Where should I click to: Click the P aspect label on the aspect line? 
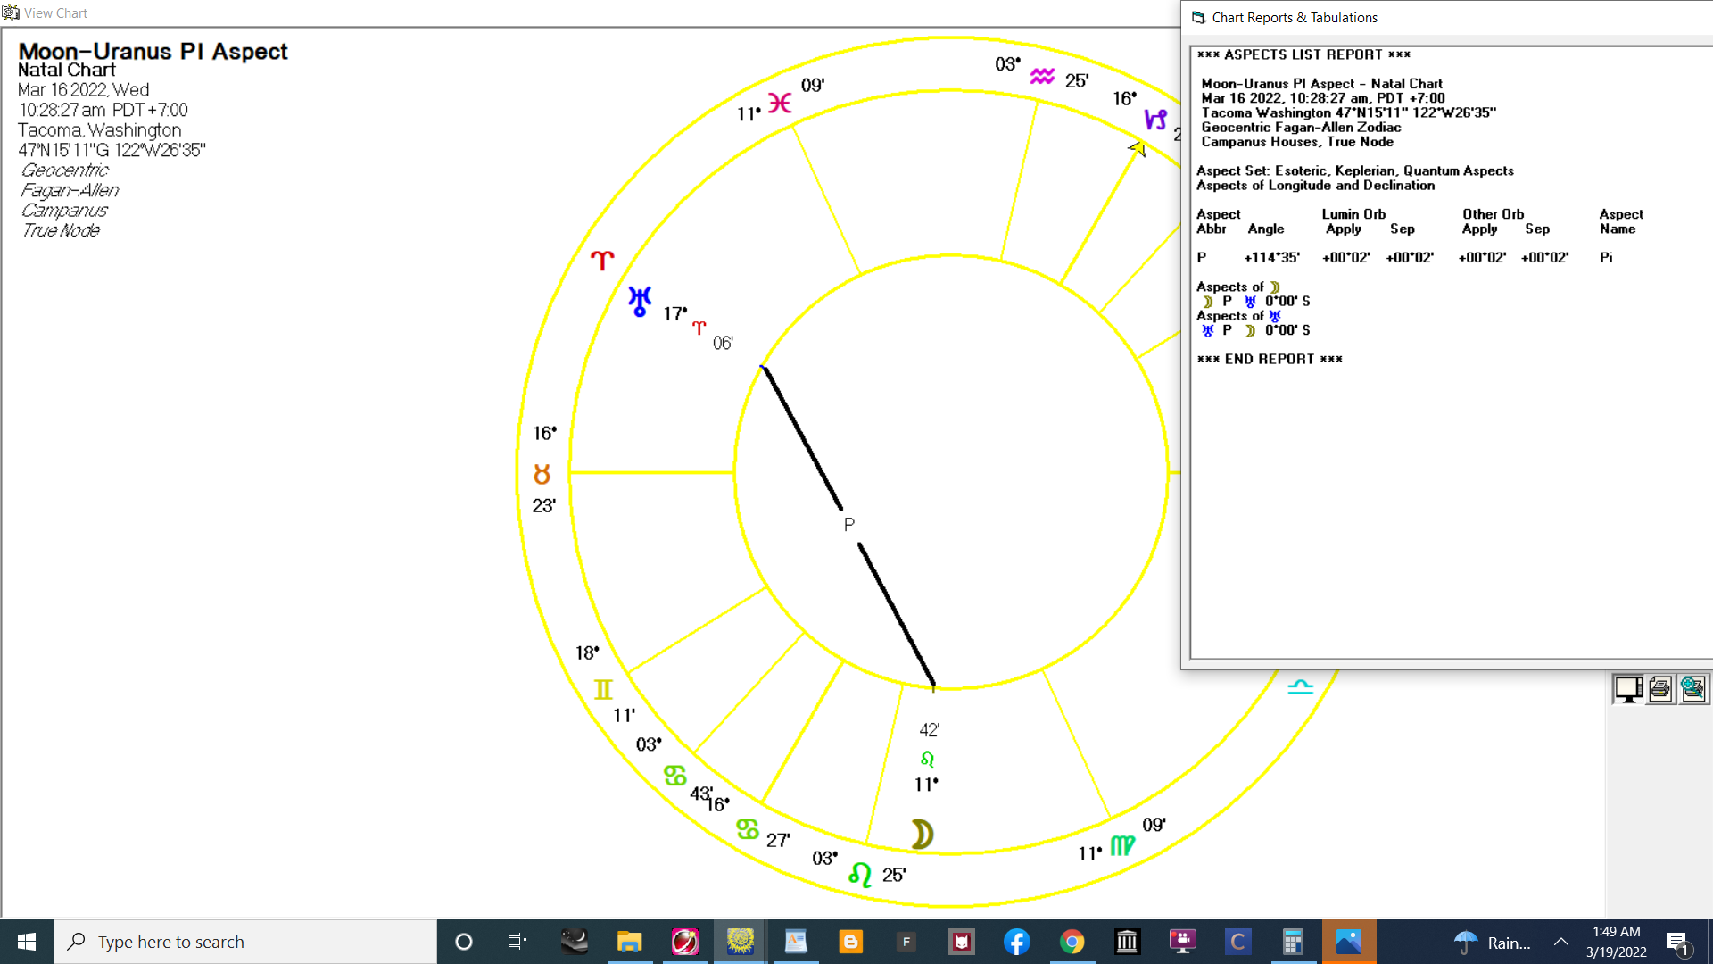[x=849, y=525]
